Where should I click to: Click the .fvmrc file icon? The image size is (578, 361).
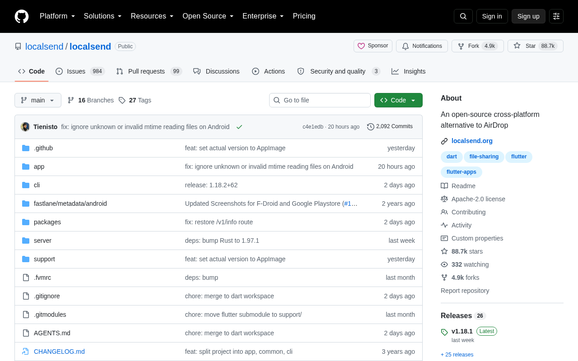26,278
